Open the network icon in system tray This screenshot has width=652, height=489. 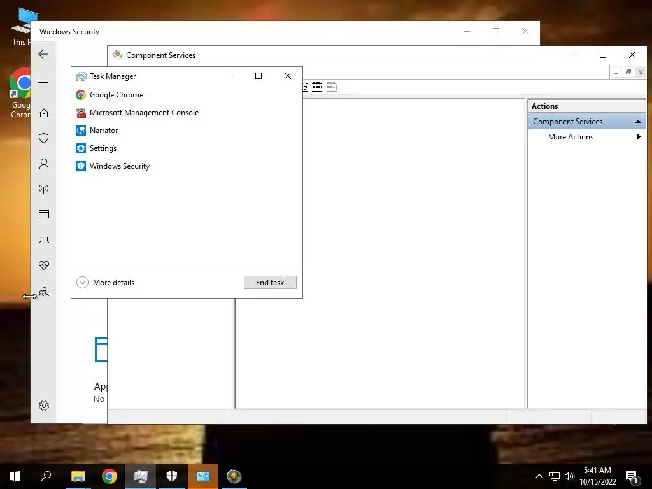point(555,476)
